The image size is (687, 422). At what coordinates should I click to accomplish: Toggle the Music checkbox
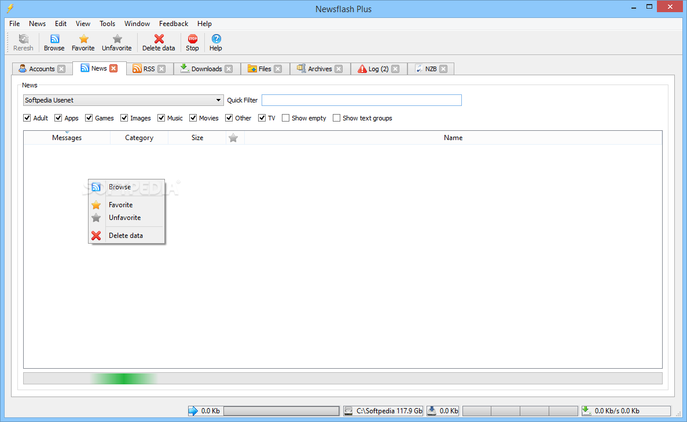(161, 118)
